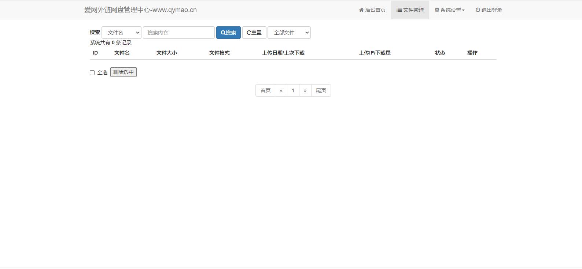Open the 文件名 search field dropdown
Viewport: 582px width, 269px height.
pyautogui.click(x=121, y=33)
